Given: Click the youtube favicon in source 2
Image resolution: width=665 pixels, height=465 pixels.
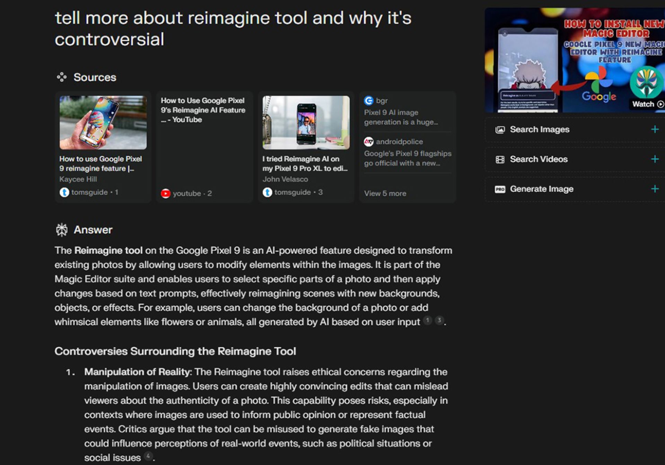Looking at the screenshot, I should 166,193.
